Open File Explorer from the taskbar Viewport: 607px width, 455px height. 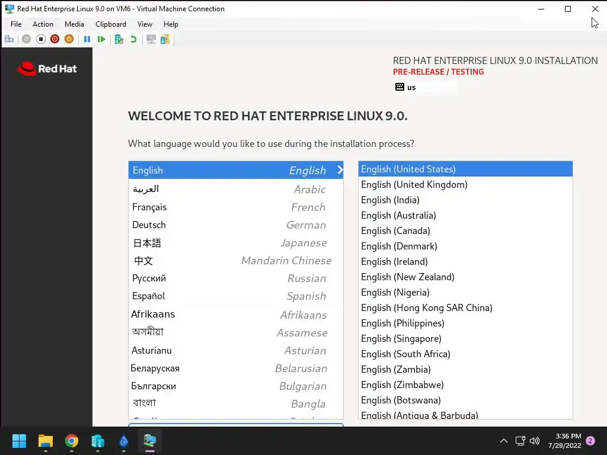pyautogui.click(x=45, y=441)
